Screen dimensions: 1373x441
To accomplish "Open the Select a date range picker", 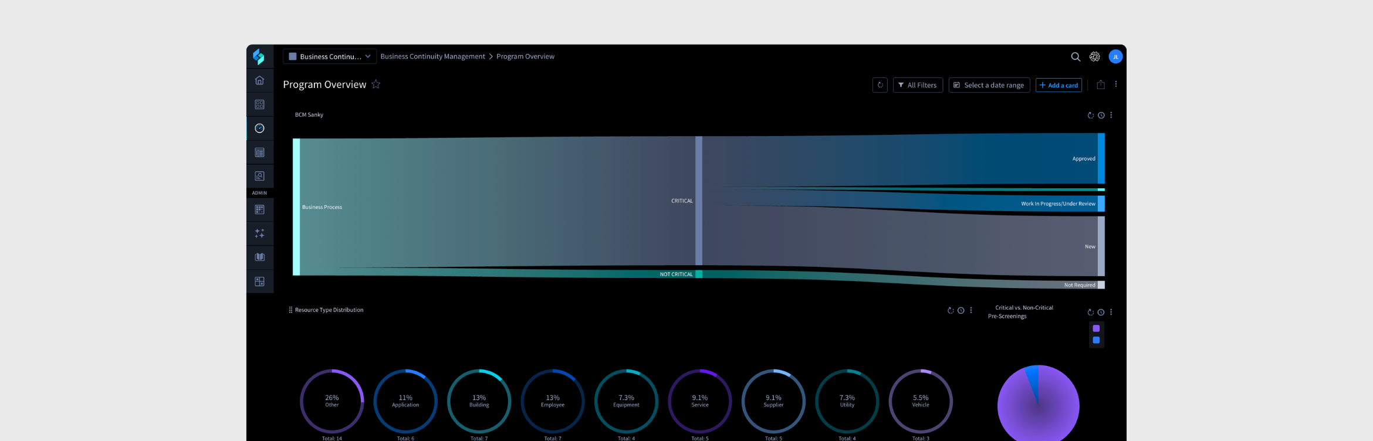I will [989, 85].
